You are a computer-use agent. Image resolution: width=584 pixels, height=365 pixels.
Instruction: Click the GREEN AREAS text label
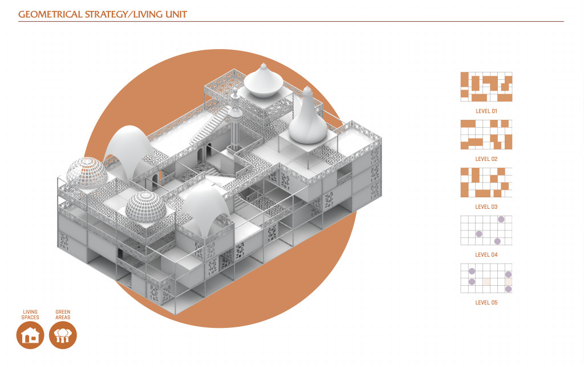coord(63,315)
